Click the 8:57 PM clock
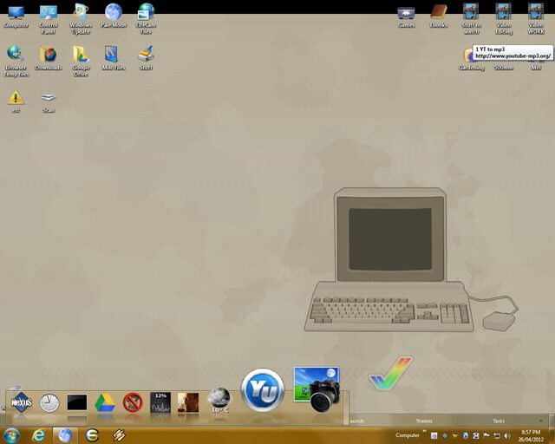The width and height of the screenshot is (555, 444). click(531, 435)
